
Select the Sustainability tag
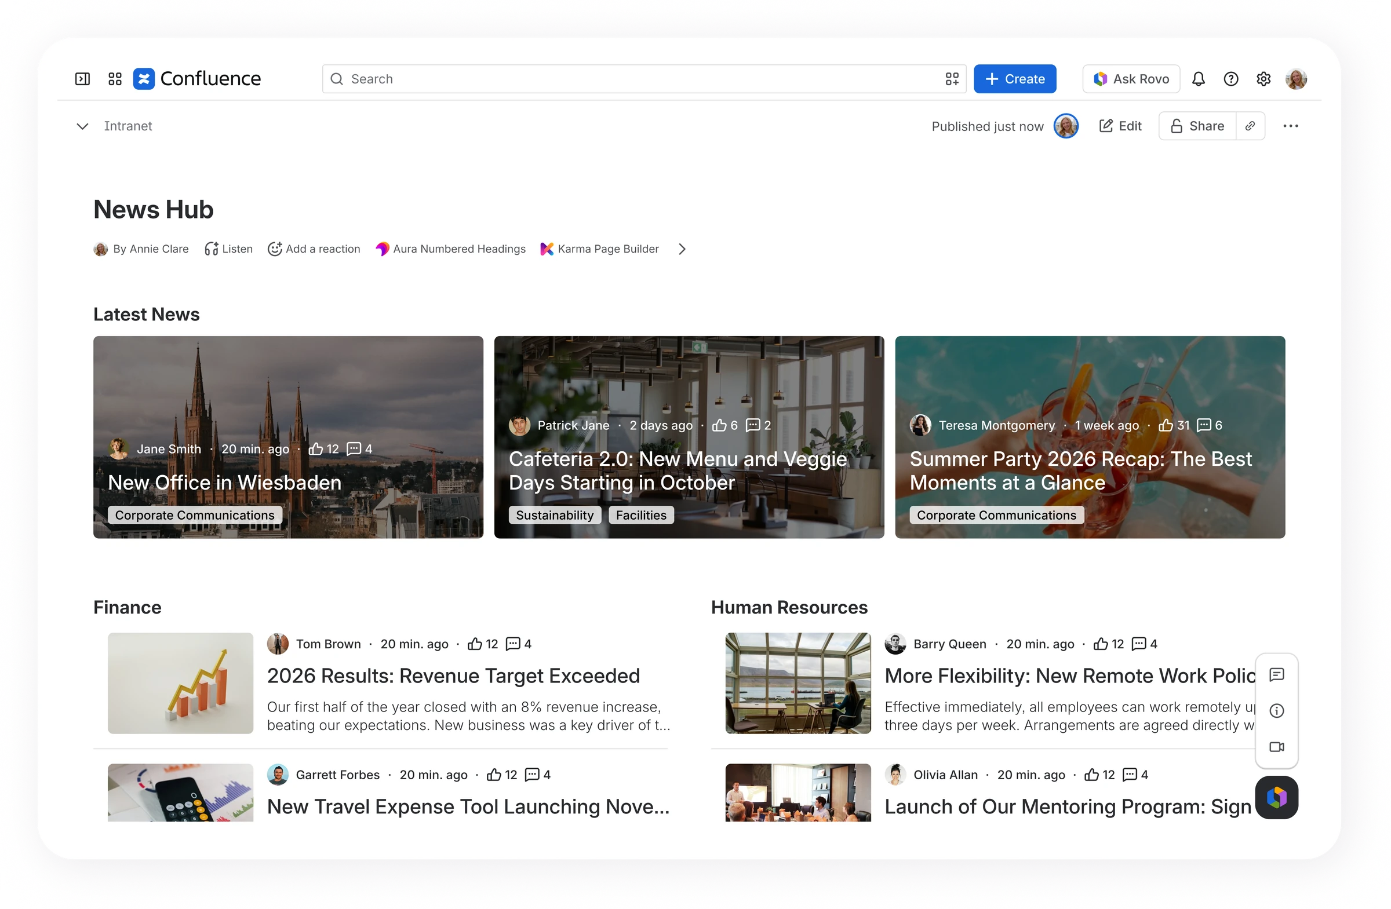point(555,514)
